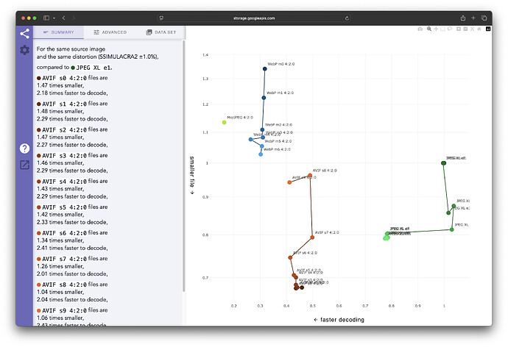Select the lasso select plot tool

(449, 29)
